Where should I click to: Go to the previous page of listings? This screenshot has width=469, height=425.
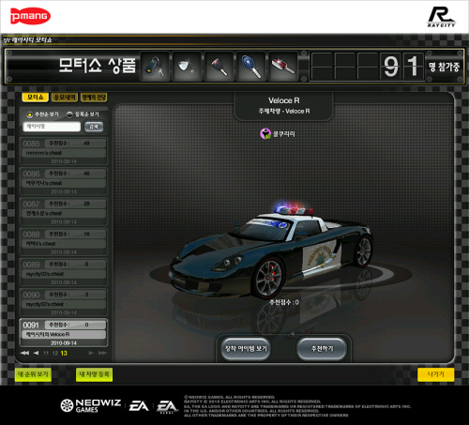[x=36, y=353]
